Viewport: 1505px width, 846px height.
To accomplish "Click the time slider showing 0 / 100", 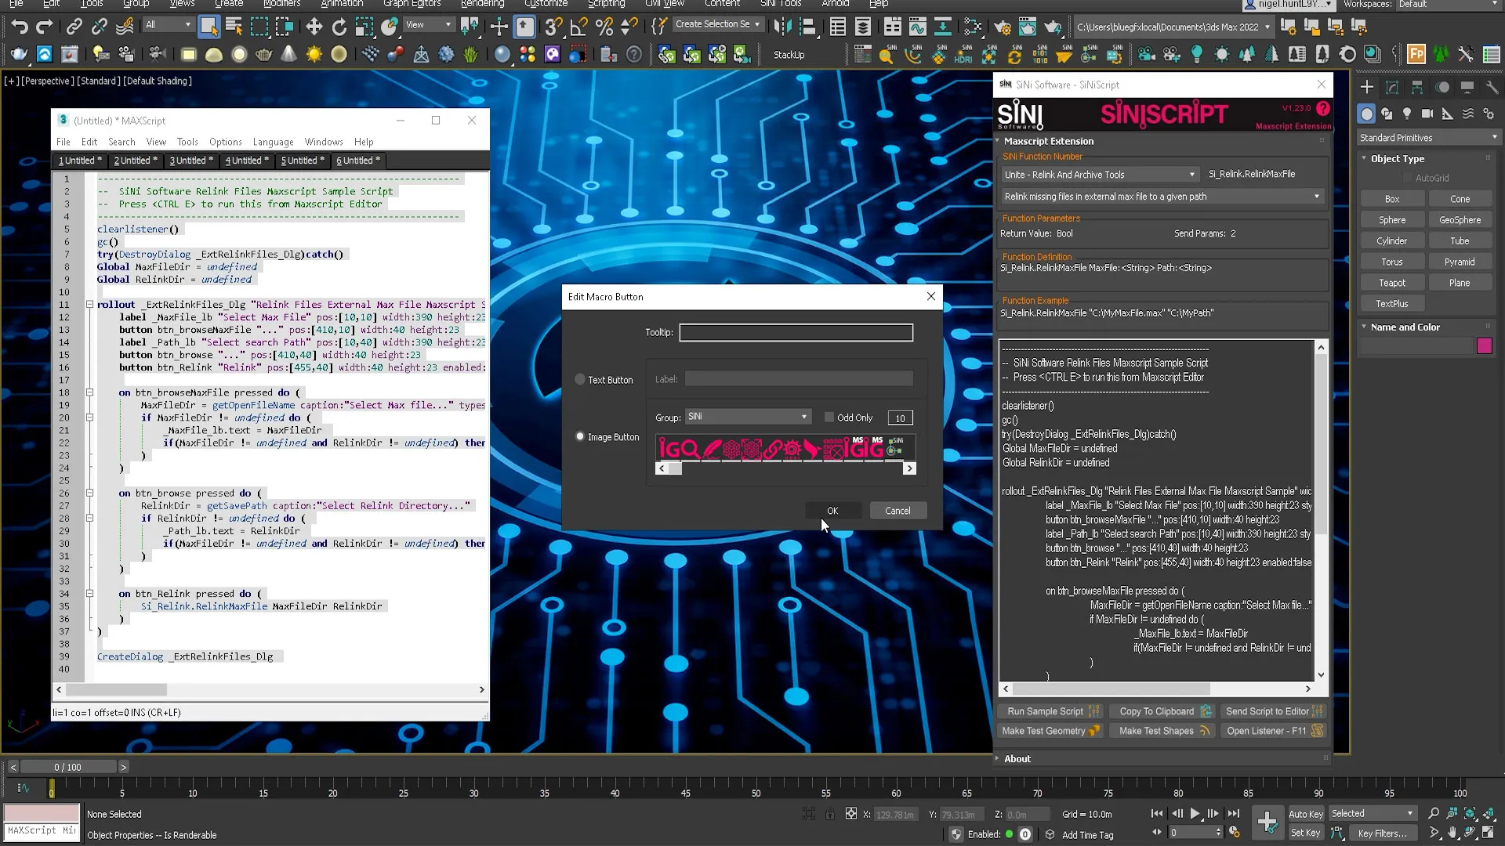I will tap(68, 767).
